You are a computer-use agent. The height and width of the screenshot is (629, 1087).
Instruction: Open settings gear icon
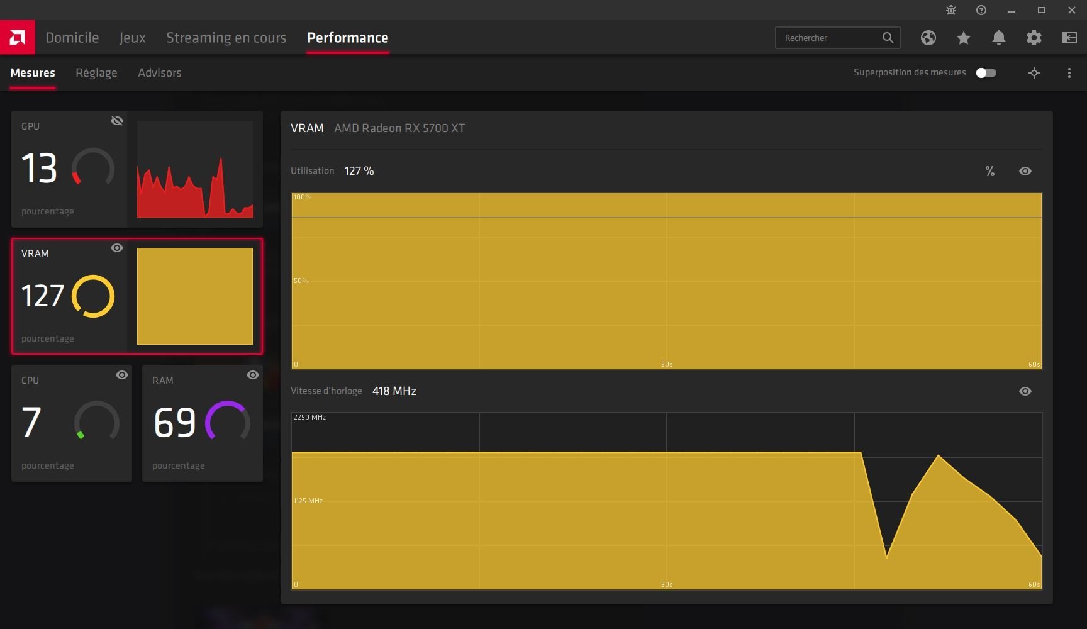pos(1034,38)
